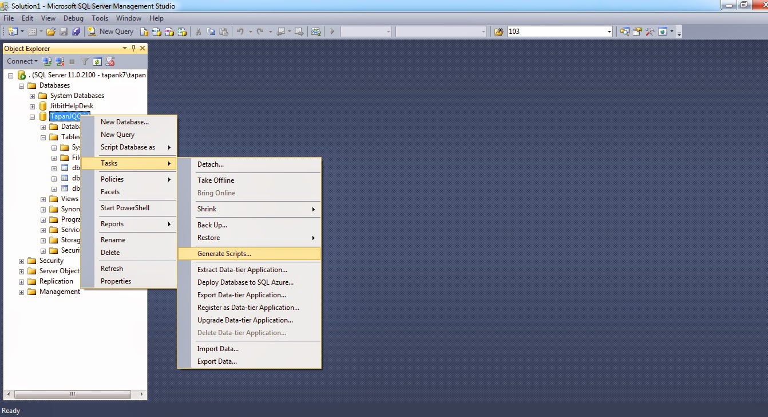This screenshot has height=417, width=768.
Task: Open the File menu
Action: coord(9,18)
